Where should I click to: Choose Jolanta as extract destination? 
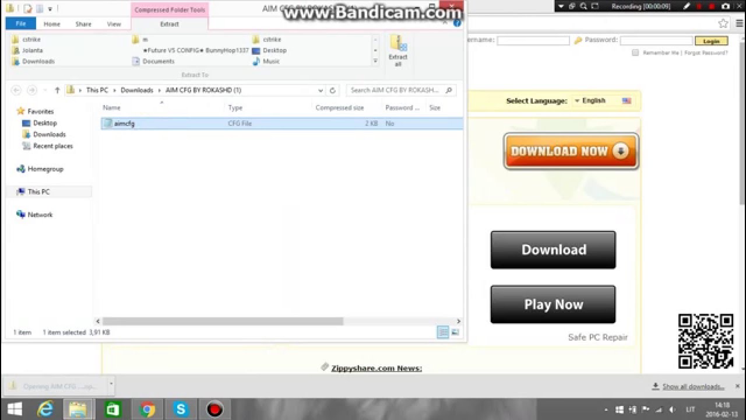27,50
